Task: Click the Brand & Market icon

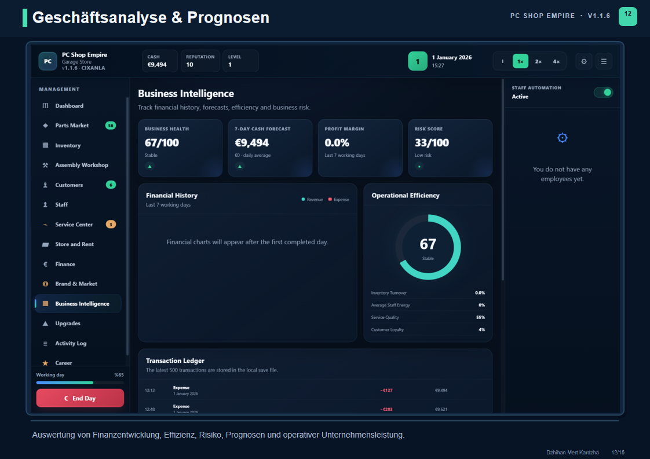Action: [x=46, y=284]
